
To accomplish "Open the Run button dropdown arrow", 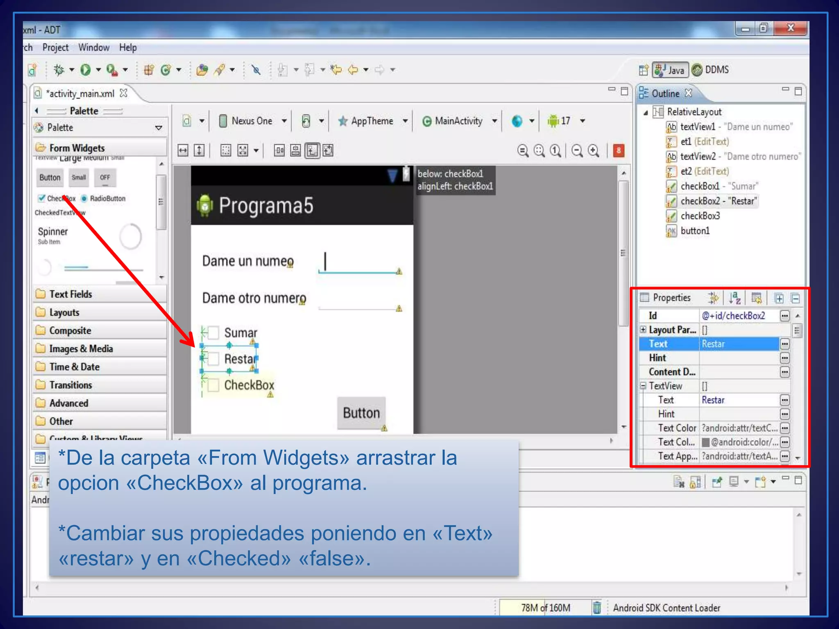I will click(x=98, y=70).
